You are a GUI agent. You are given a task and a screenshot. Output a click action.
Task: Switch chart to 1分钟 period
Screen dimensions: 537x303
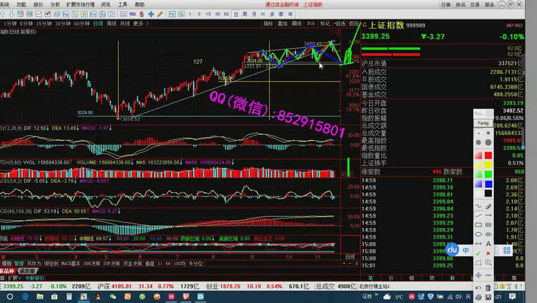click(x=8, y=23)
